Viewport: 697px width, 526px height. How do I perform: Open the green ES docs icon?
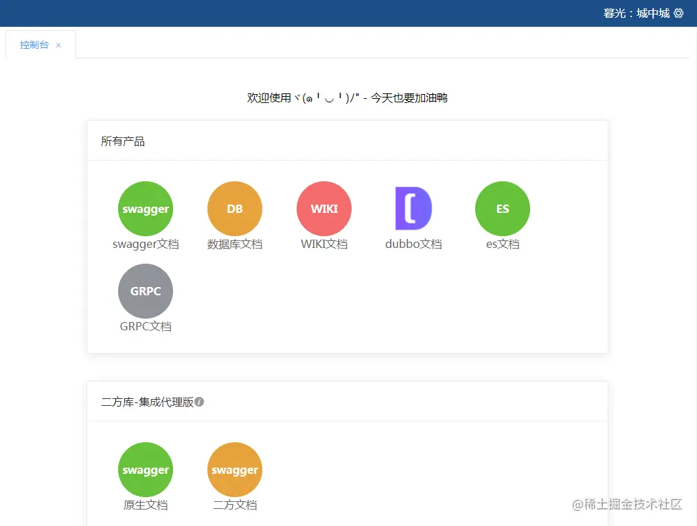(x=503, y=209)
